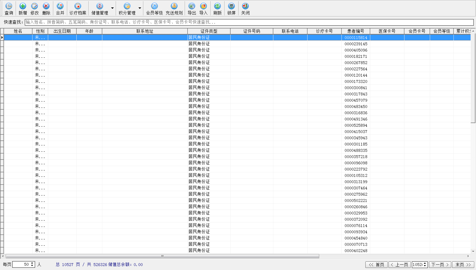Click the horizontal scrollbar at the bottom
Screen dimensions: 476x270
pyautogui.click(x=162, y=256)
